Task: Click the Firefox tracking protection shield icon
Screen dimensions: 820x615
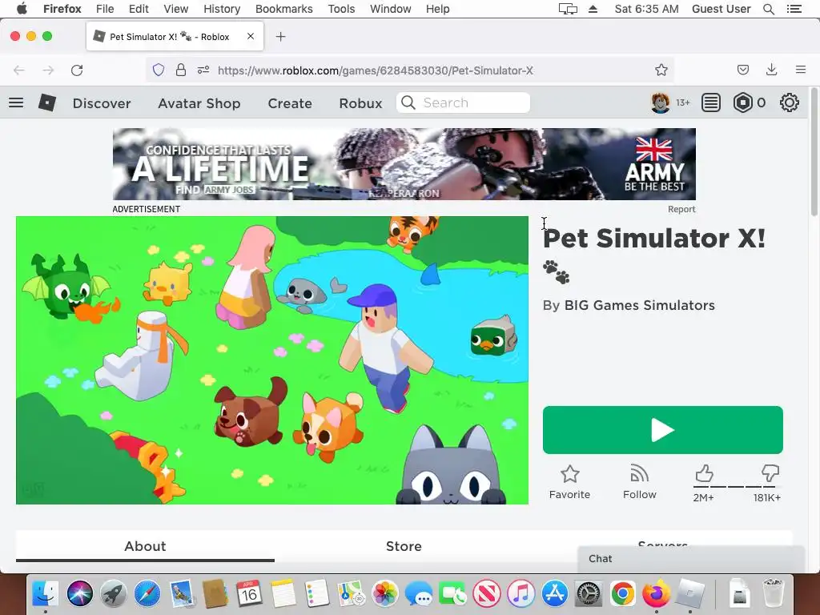Action: pyautogui.click(x=159, y=70)
